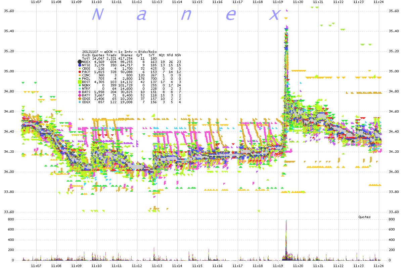This screenshot has width=403, height=268.
Task: Select the 'Totl' row label
Action: point(86,58)
